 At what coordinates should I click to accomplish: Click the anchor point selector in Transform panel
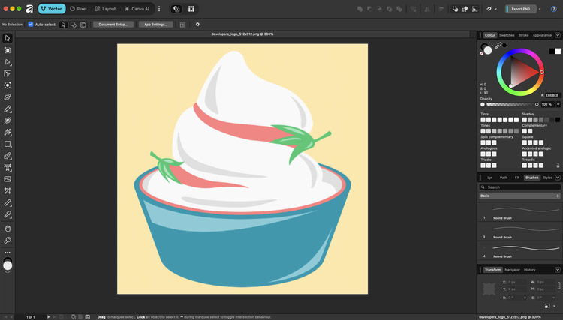(489, 289)
